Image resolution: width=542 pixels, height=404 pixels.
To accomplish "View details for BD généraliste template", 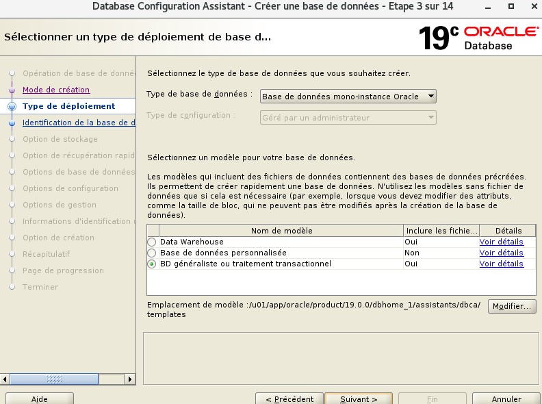I will (x=501, y=264).
